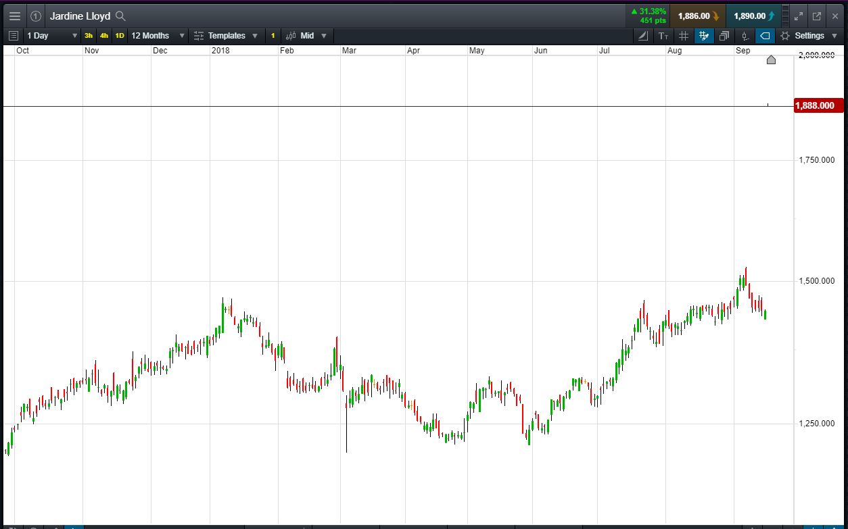Click the circled number 1 link icon
This screenshot has height=529, width=848.
36,16
